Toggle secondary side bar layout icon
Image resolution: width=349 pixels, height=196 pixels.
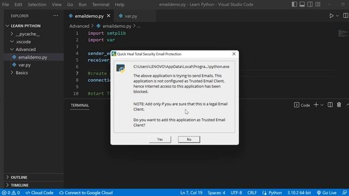(310, 4)
